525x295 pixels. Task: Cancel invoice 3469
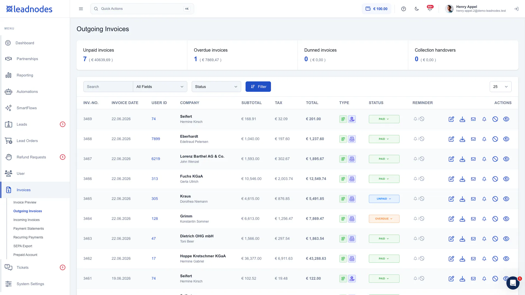pos(495,119)
